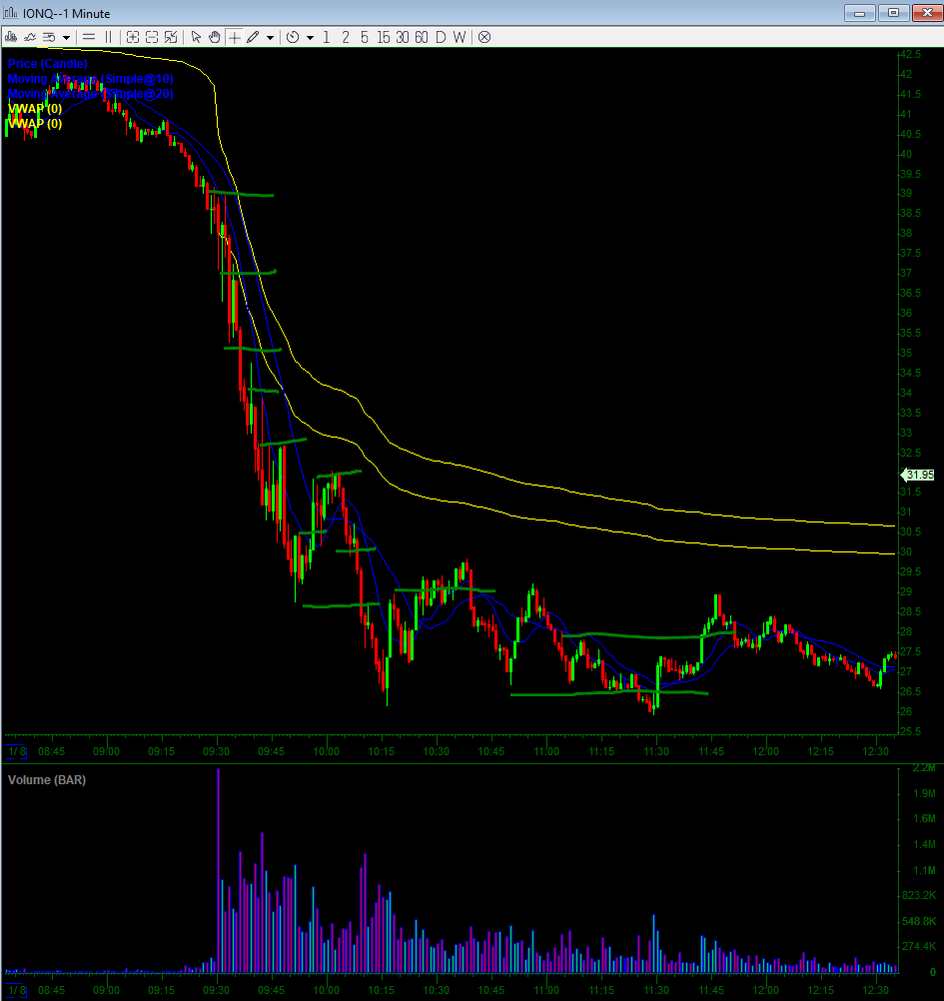The image size is (944, 1001).
Task: Click the Price (Candle) legend label
Action: (47, 63)
